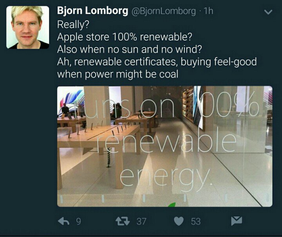Select "when power might be coal" text

pos(118,74)
